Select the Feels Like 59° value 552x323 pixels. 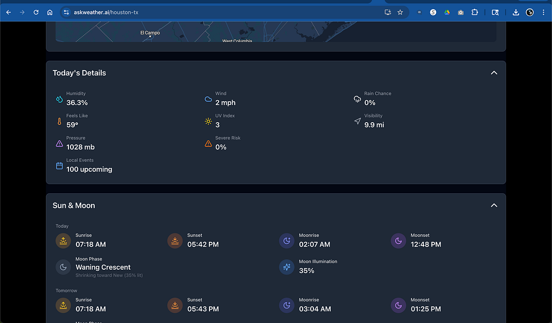(72, 125)
